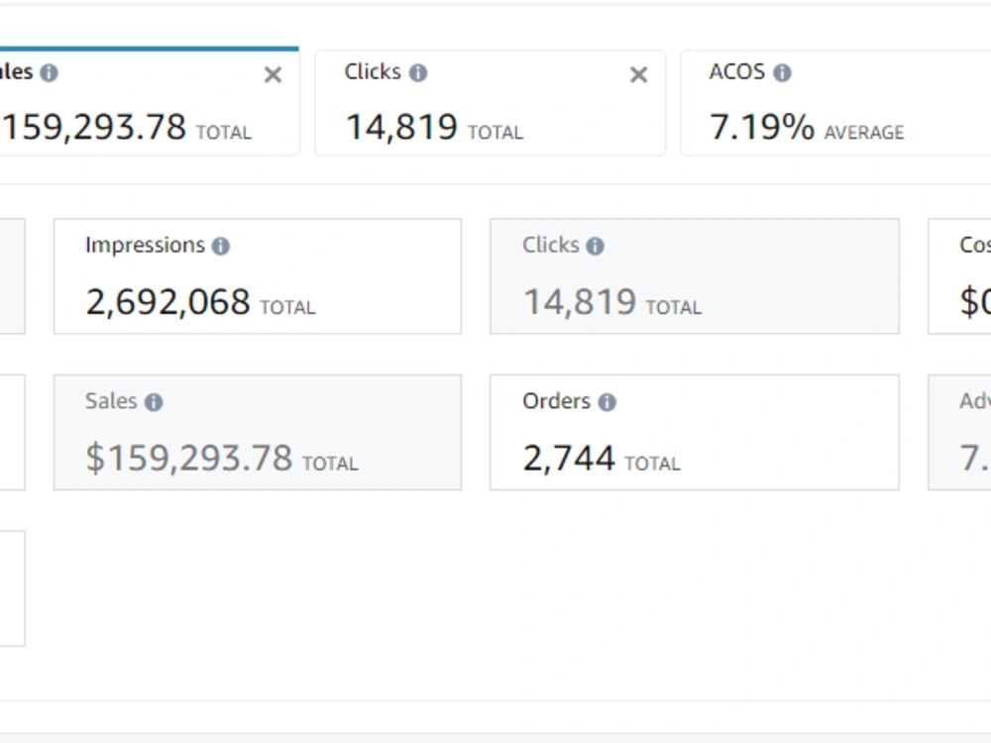991x743 pixels.
Task: Click the info icon beside ACOS
Action: (x=782, y=72)
